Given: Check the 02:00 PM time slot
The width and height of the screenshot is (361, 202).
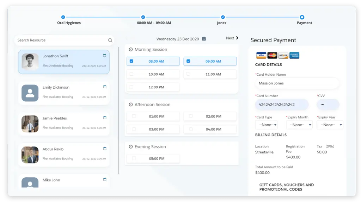Looking at the screenshot, I should (x=191, y=116).
